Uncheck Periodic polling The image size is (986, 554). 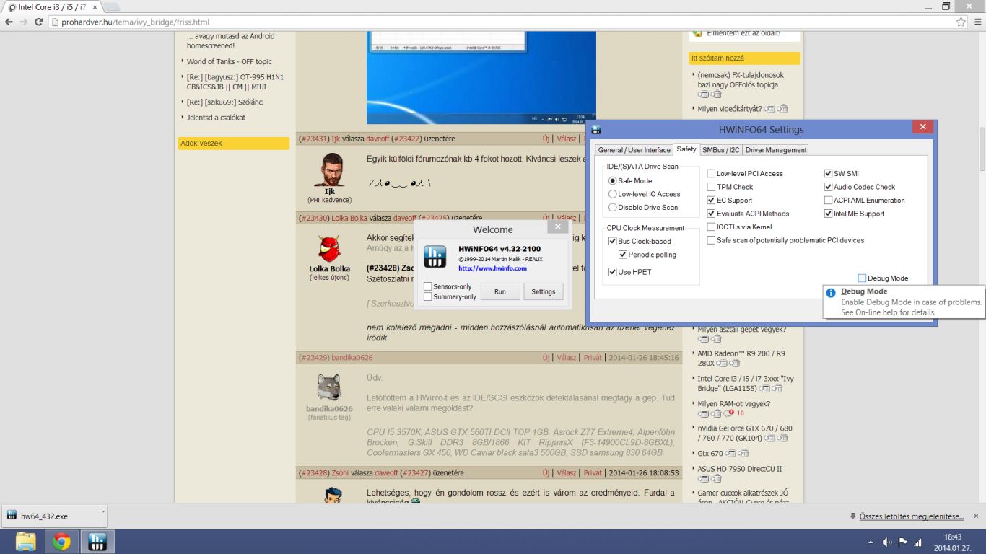(623, 255)
